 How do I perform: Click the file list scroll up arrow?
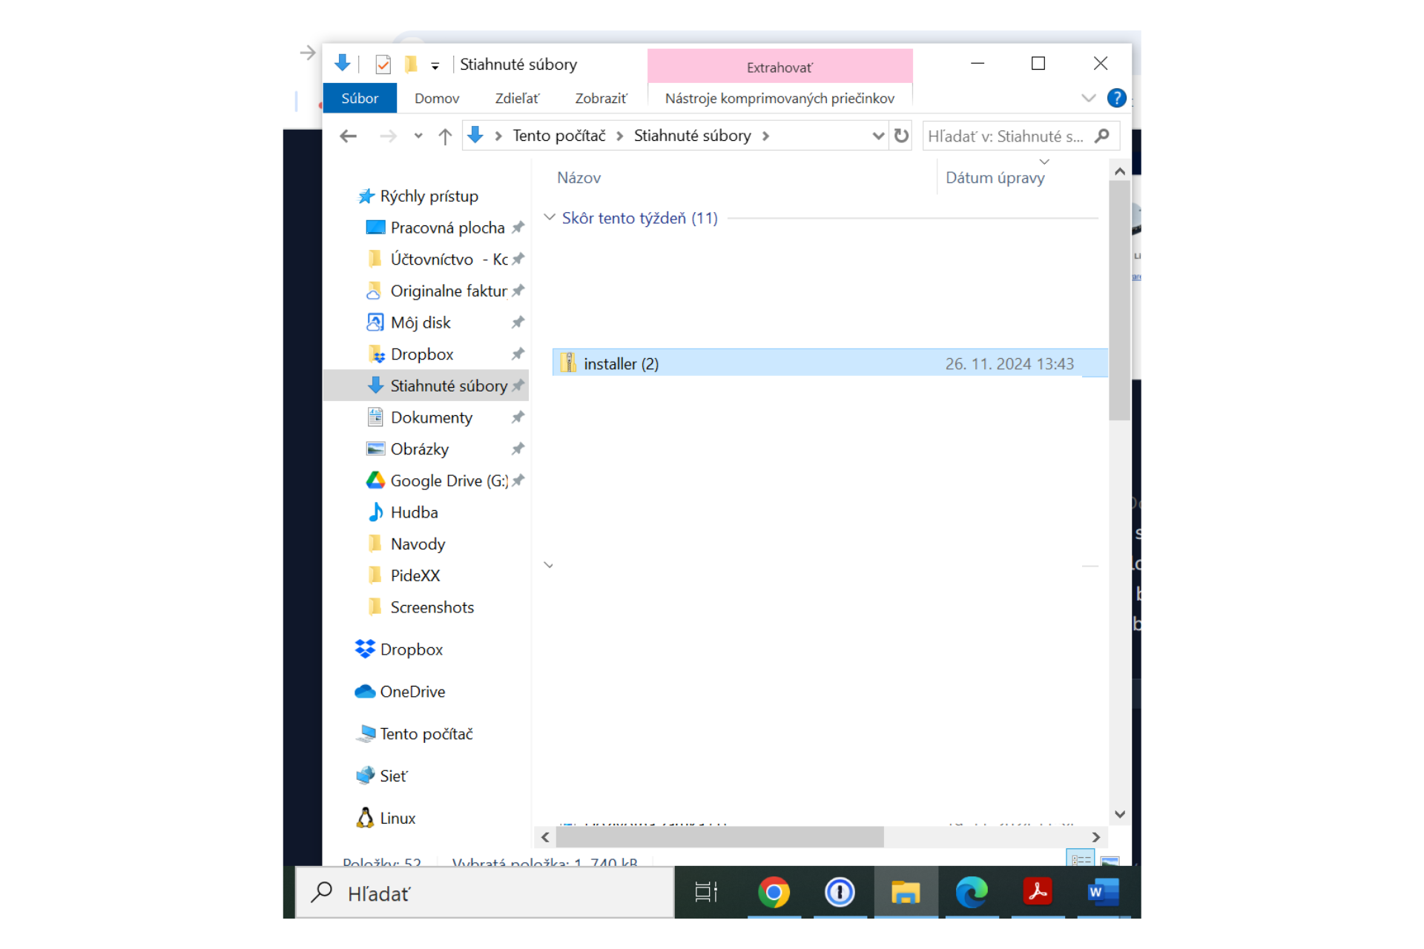point(1120,171)
